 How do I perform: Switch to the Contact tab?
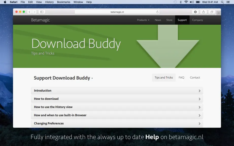(x=195, y=78)
